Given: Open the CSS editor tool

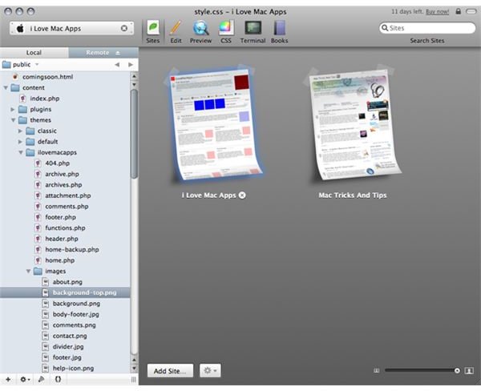Looking at the screenshot, I should click(x=226, y=32).
